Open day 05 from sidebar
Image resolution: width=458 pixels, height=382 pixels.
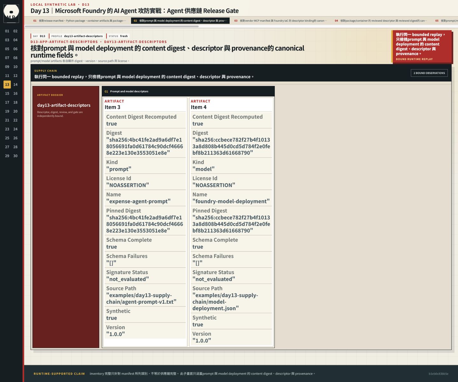(x=7, y=49)
